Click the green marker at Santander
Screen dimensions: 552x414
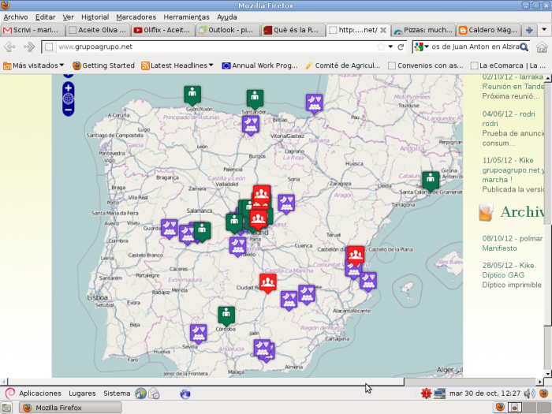255,99
